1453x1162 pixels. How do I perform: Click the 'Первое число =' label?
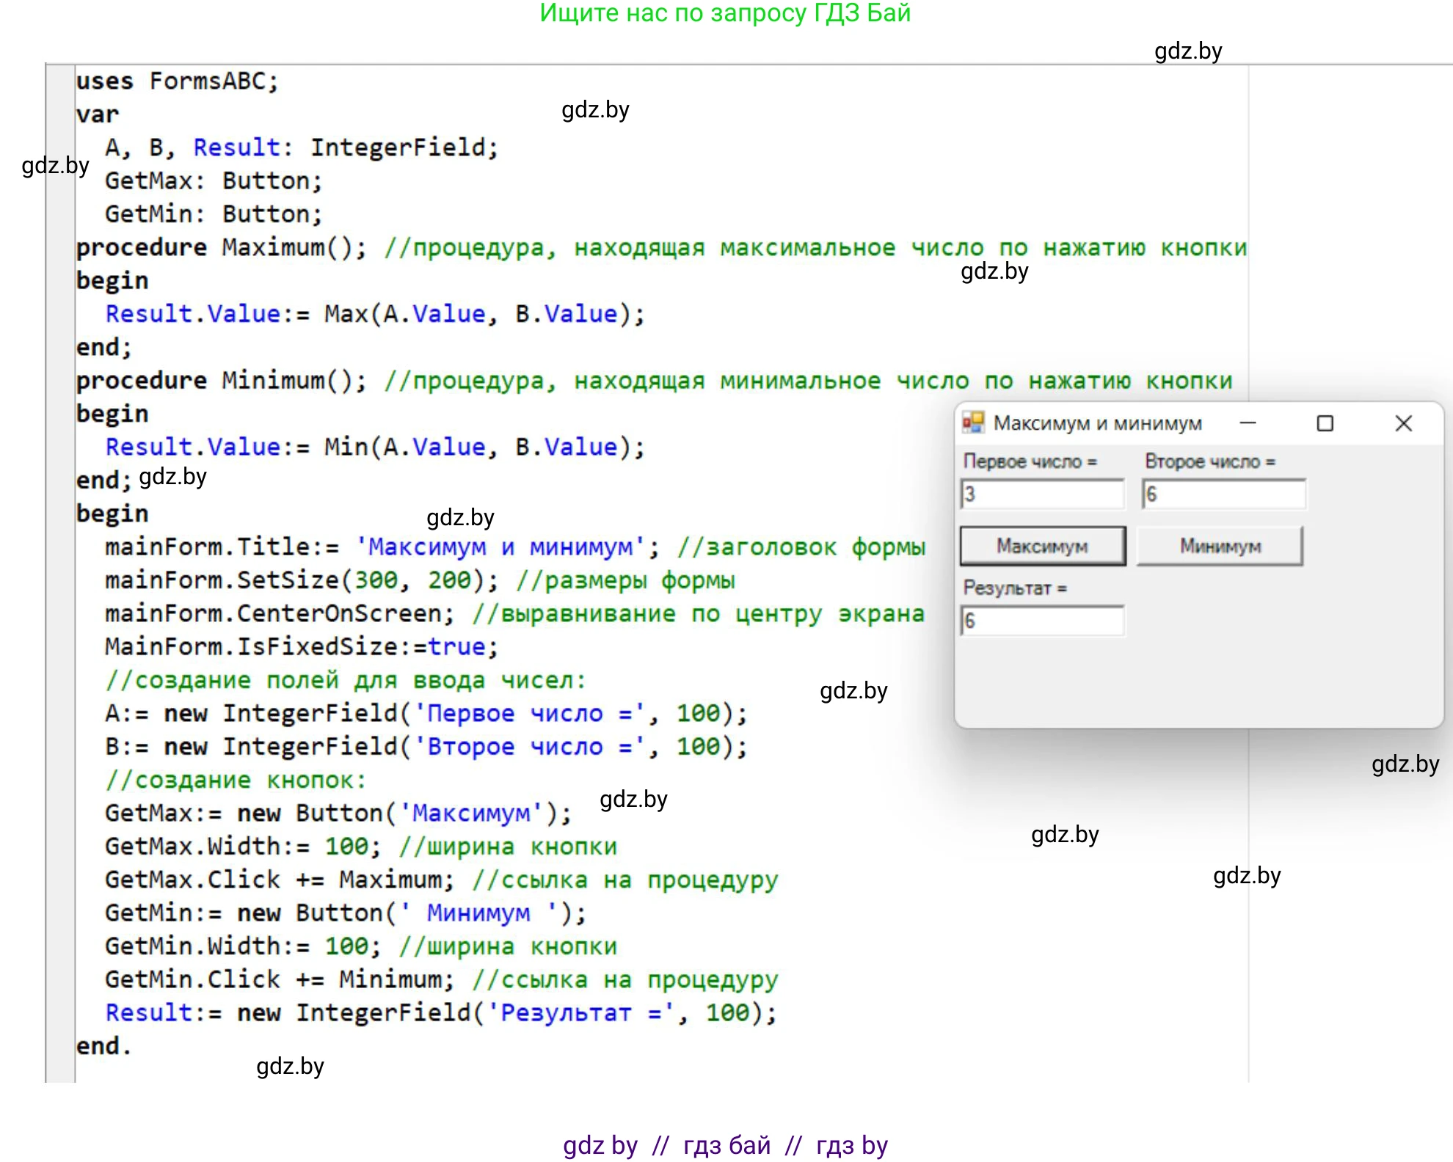(1030, 461)
